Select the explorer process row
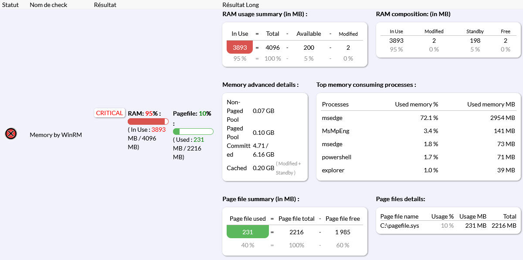Screen dimensions: 523x260 pyautogui.click(x=418, y=170)
